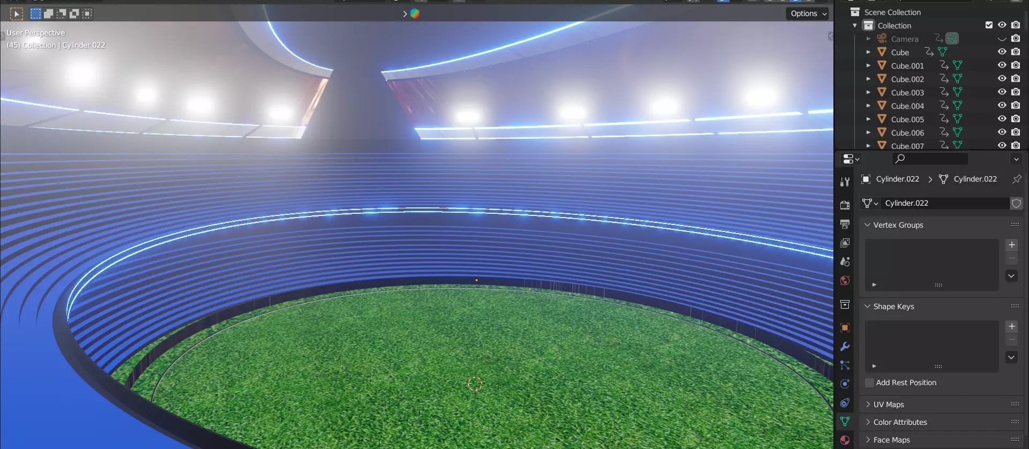
Task: Open the Object Data (mesh) properties tab
Action: 845,421
